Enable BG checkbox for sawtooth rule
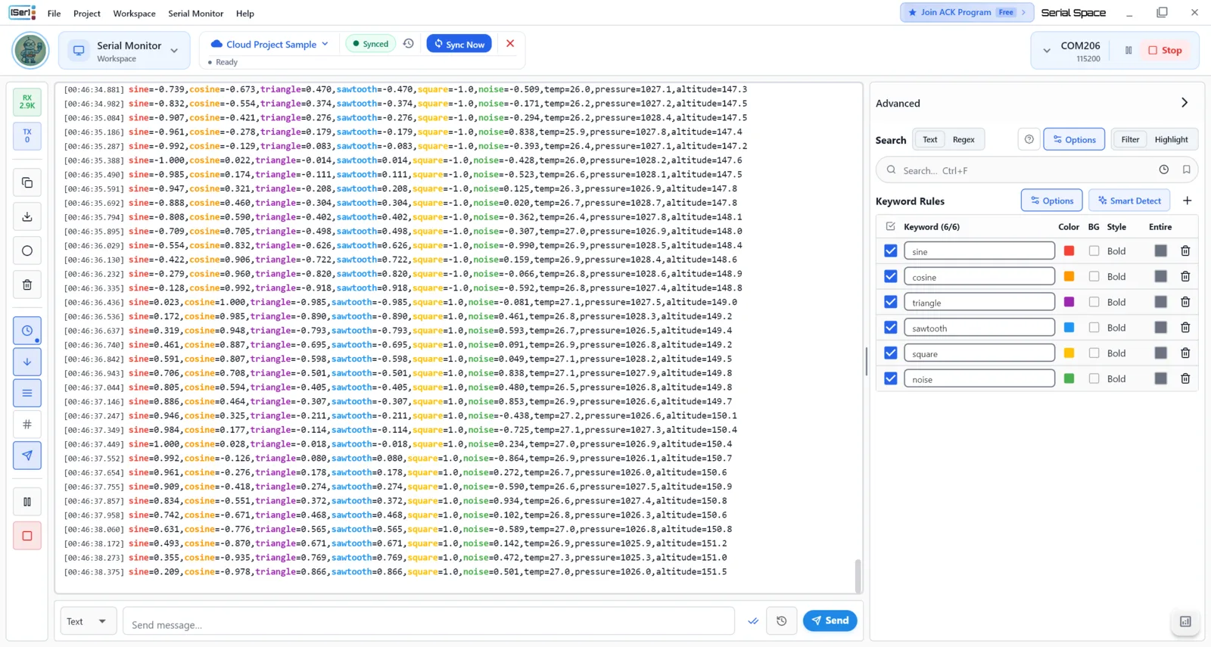The width and height of the screenshot is (1211, 647). (1094, 328)
